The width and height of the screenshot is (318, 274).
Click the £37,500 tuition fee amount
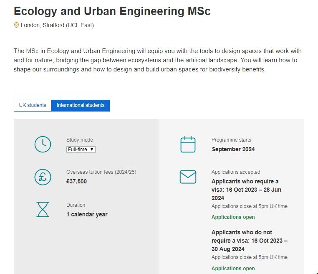point(77,181)
